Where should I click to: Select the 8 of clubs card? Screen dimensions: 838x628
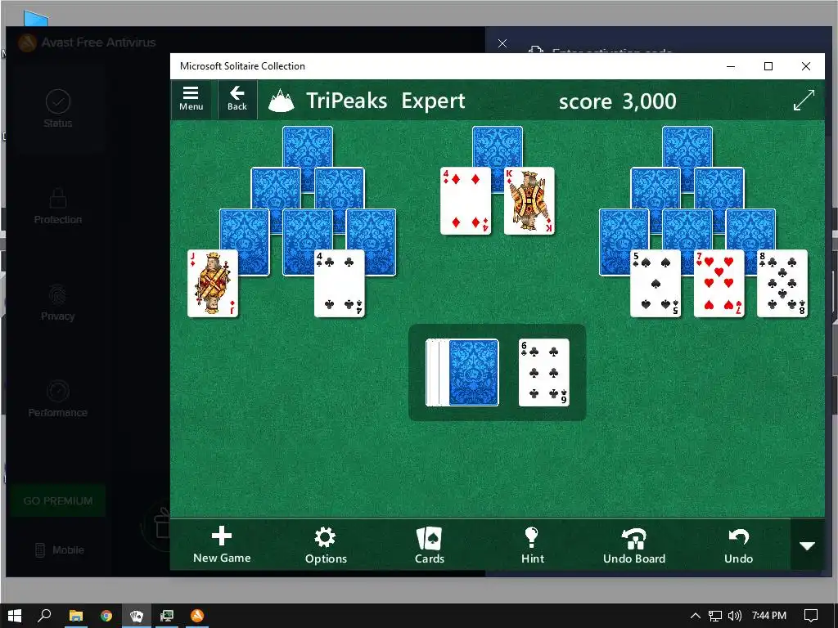[782, 284]
